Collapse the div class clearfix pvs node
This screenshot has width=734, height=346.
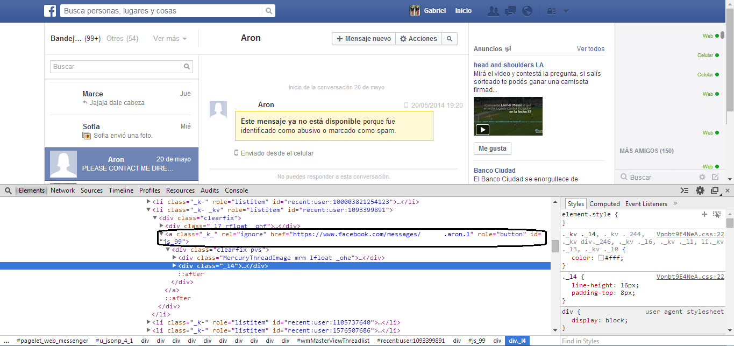click(167, 250)
